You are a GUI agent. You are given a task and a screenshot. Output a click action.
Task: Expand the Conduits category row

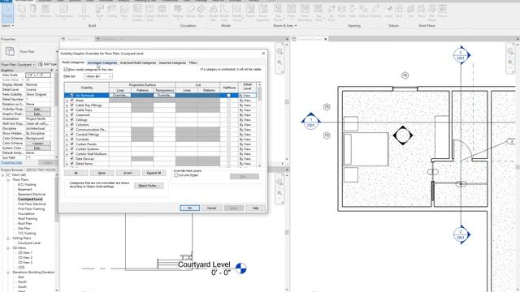tap(67, 140)
